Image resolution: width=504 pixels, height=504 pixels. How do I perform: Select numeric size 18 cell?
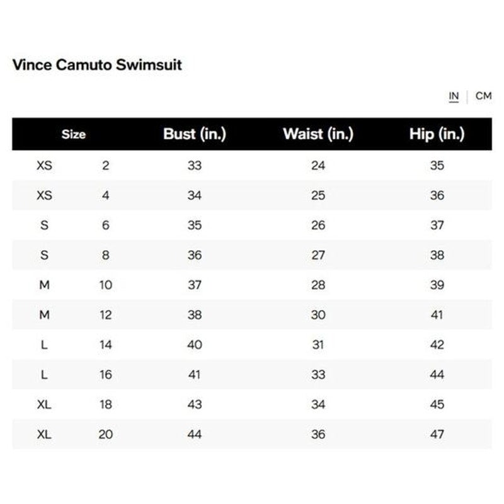(106, 404)
